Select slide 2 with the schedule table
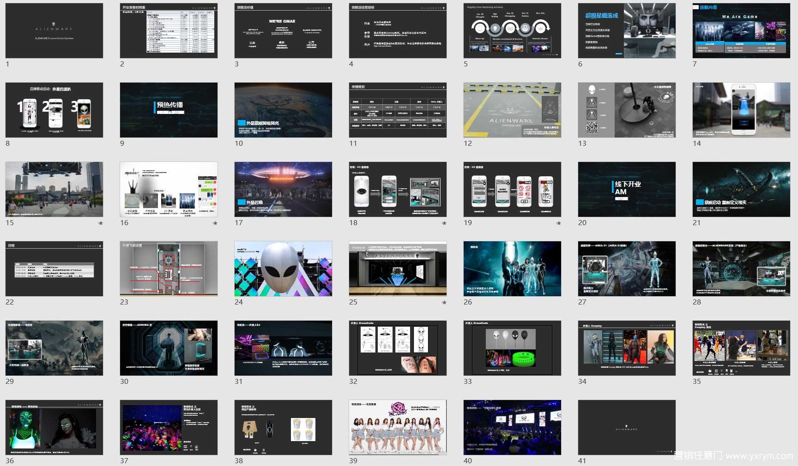The height and width of the screenshot is (466, 798). 169,30
